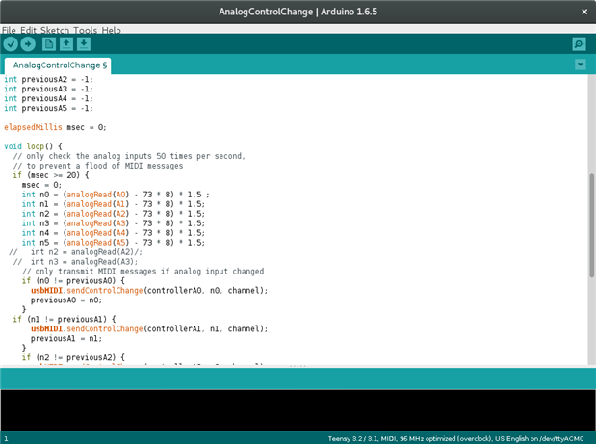Select the AnalogControlChange sketch tab
The image size is (596, 444).
tap(60, 65)
